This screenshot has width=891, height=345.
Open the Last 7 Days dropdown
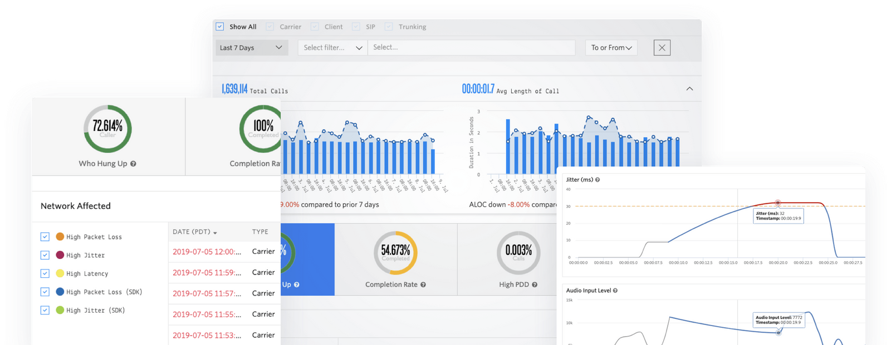(252, 48)
